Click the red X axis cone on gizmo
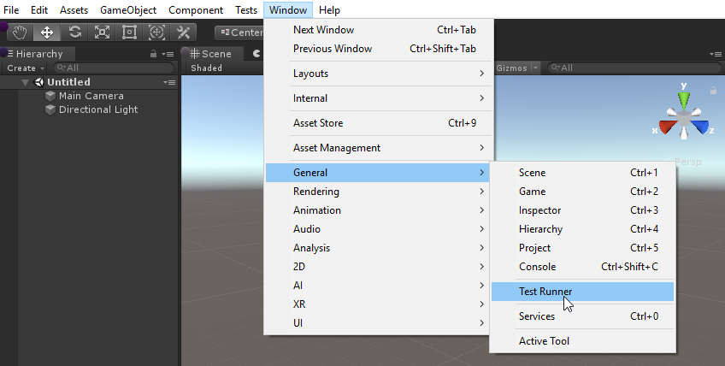 pyautogui.click(x=665, y=127)
